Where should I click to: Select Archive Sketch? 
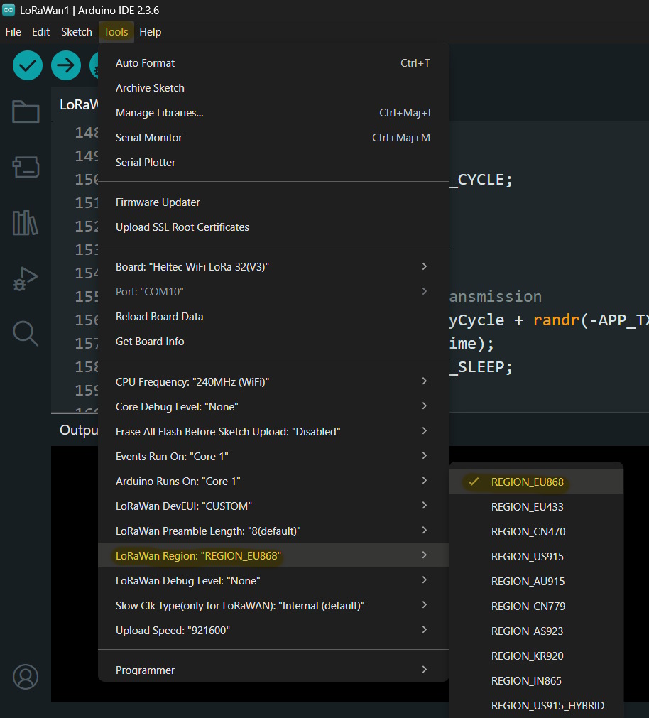pyautogui.click(x=273, y=88)
